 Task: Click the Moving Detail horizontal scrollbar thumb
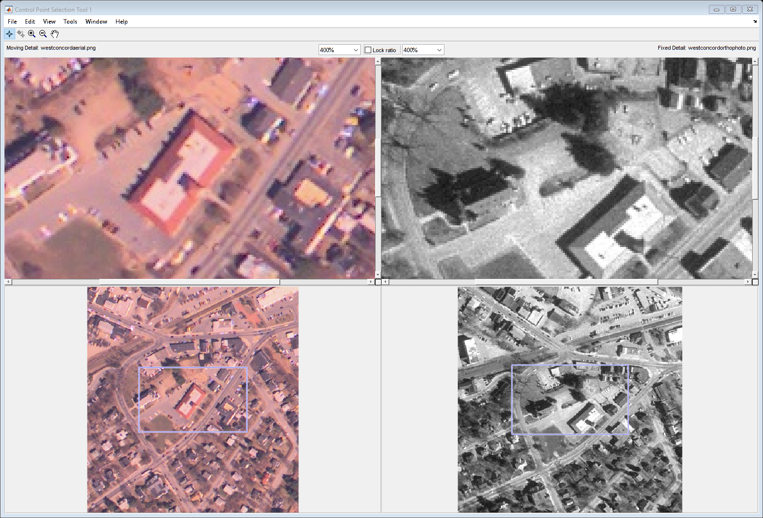pyautogui.click(x=190, y=282)
